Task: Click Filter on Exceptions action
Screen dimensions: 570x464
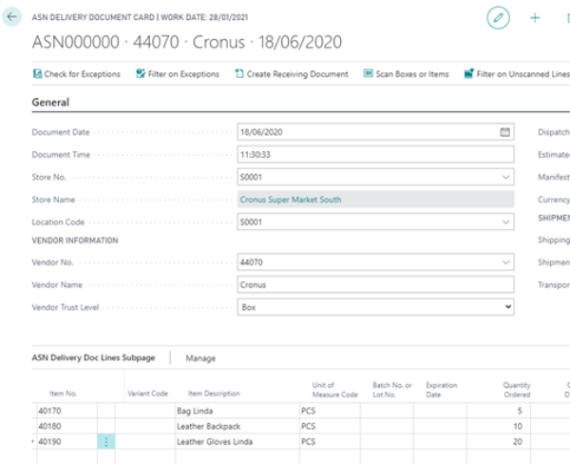Action: tap(178, 74)
